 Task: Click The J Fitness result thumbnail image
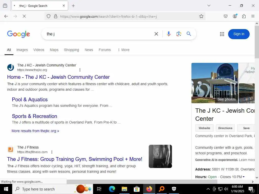point(160,156)
